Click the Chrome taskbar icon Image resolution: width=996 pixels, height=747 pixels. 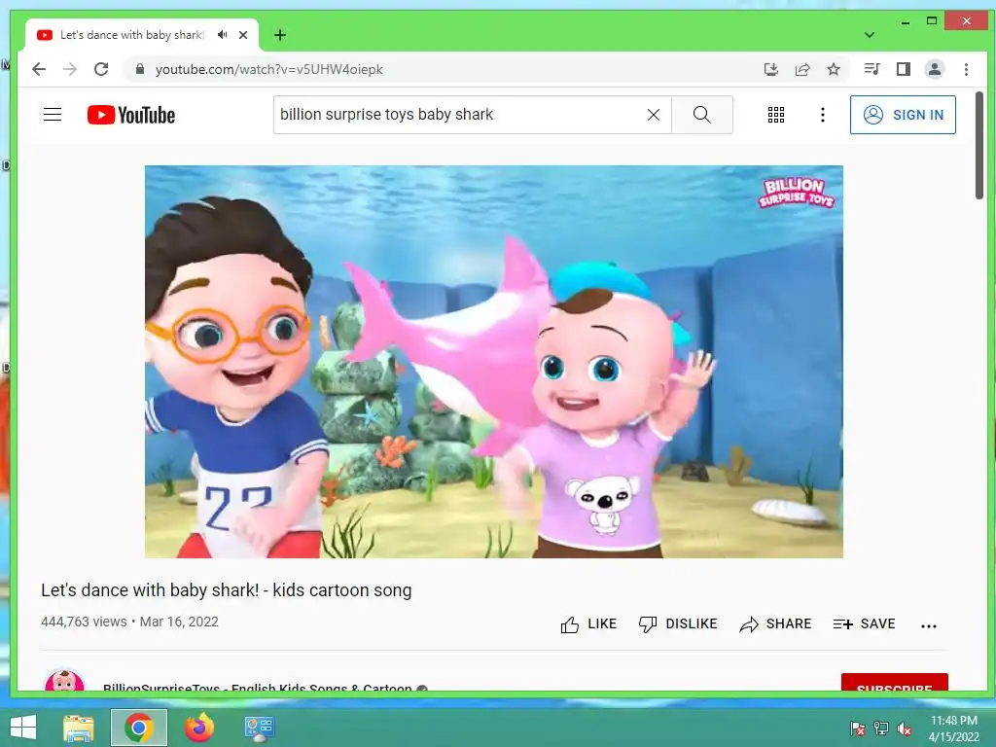click(139, 728)
